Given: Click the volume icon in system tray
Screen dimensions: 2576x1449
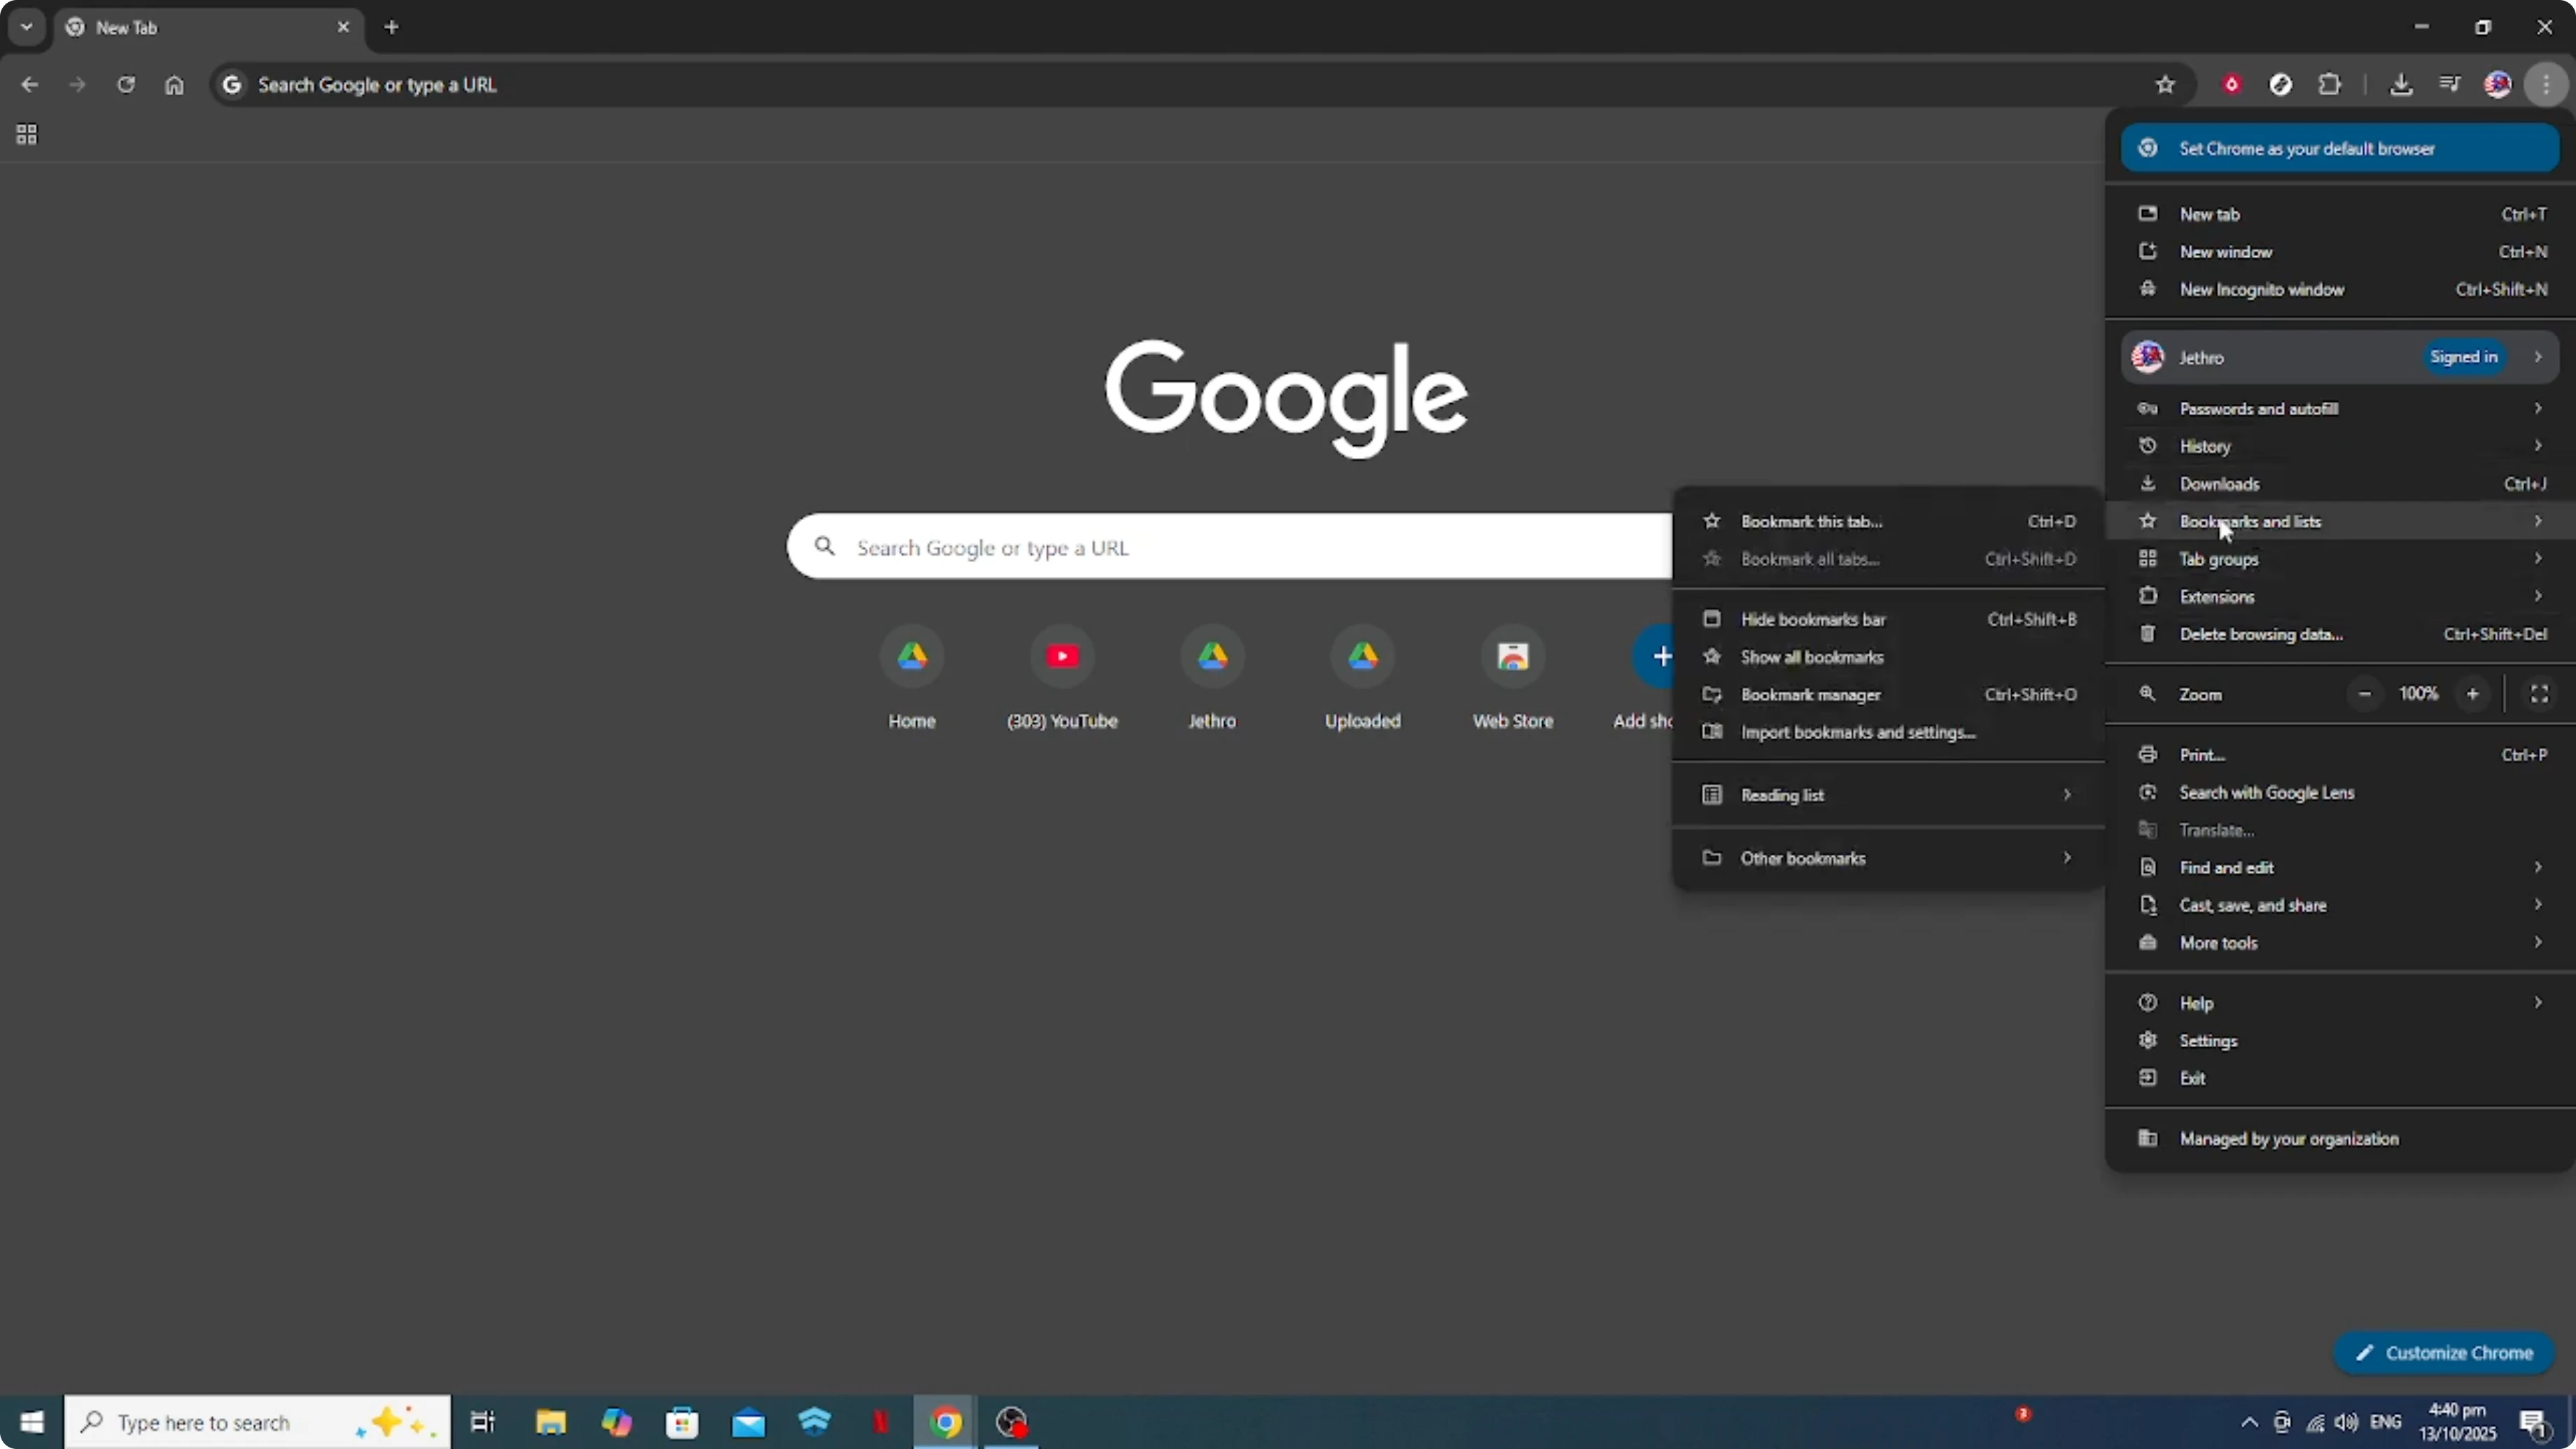Looking at the screenshot, I should [2347, 1422].
